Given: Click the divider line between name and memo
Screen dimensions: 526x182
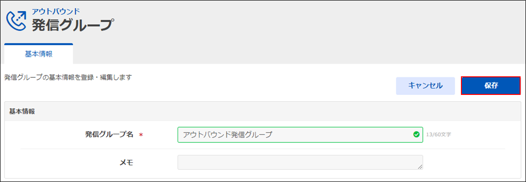Looking at the screenshot, I should (263, 149).
